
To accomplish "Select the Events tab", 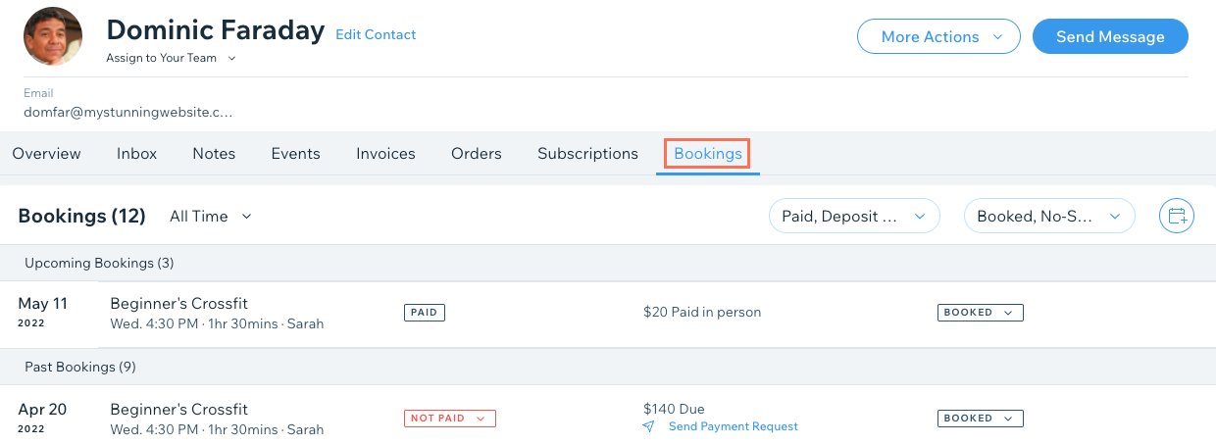I will (295, 154).
